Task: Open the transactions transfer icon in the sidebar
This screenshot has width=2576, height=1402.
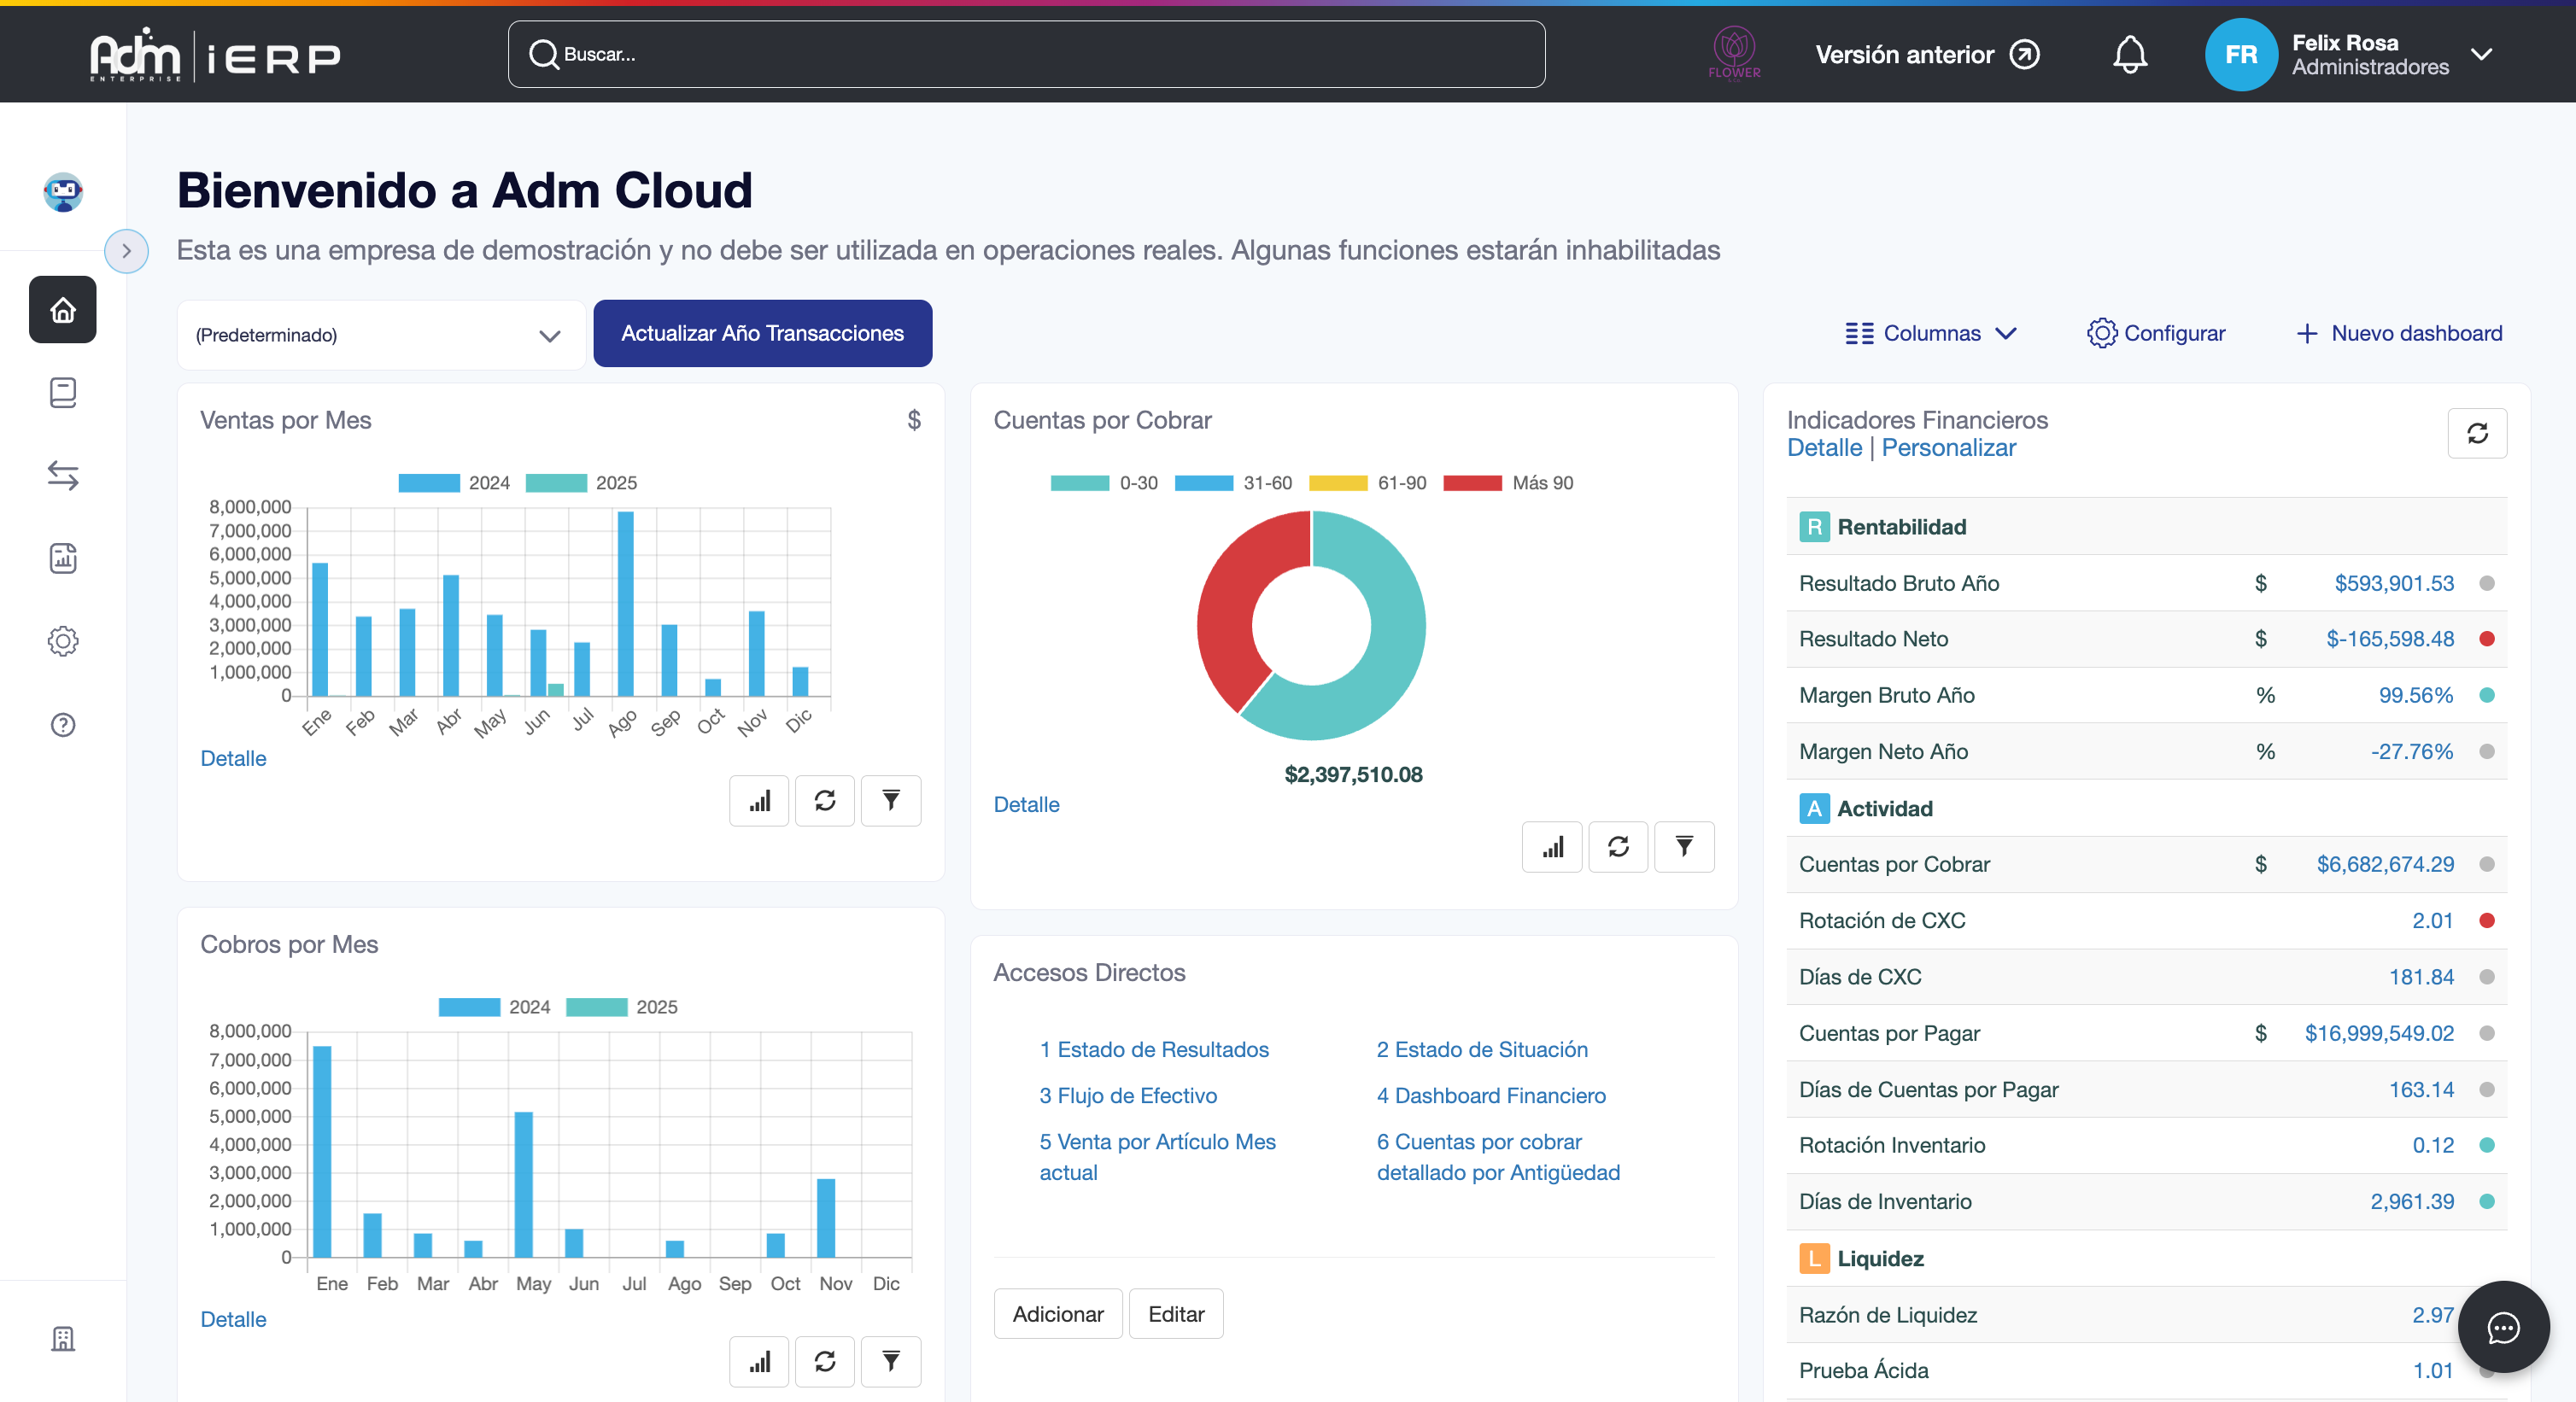Action: point(62,475)
